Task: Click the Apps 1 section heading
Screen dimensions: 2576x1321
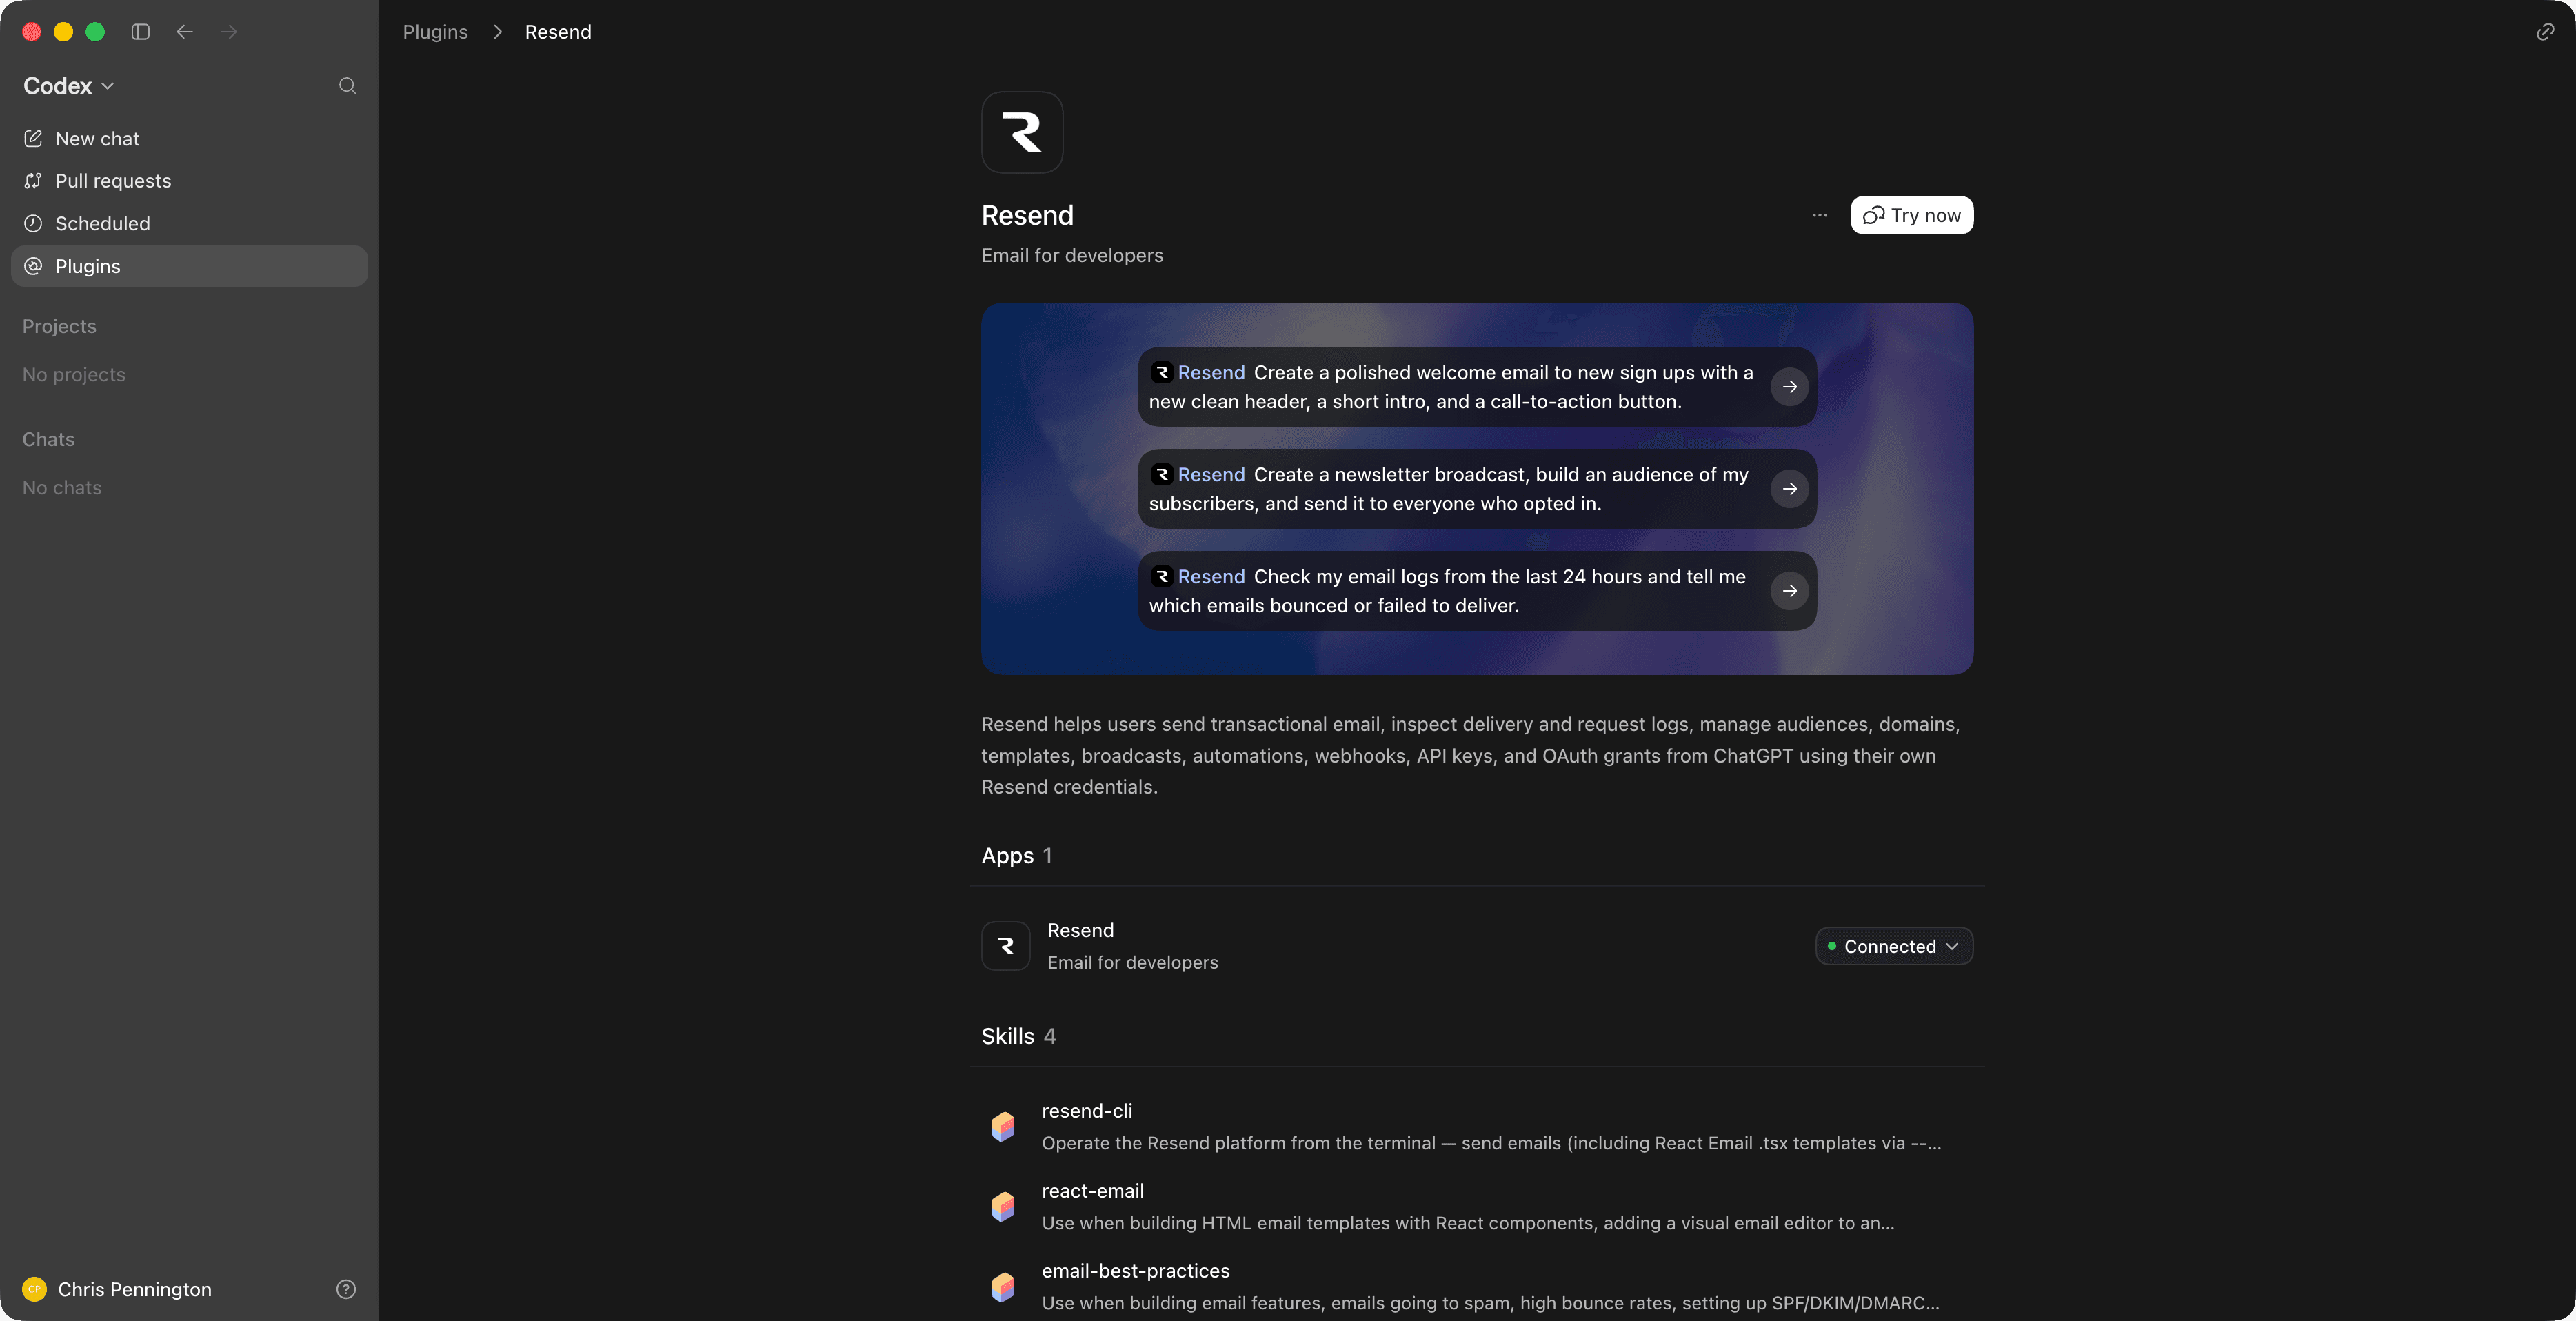Action: point(1017,856)
